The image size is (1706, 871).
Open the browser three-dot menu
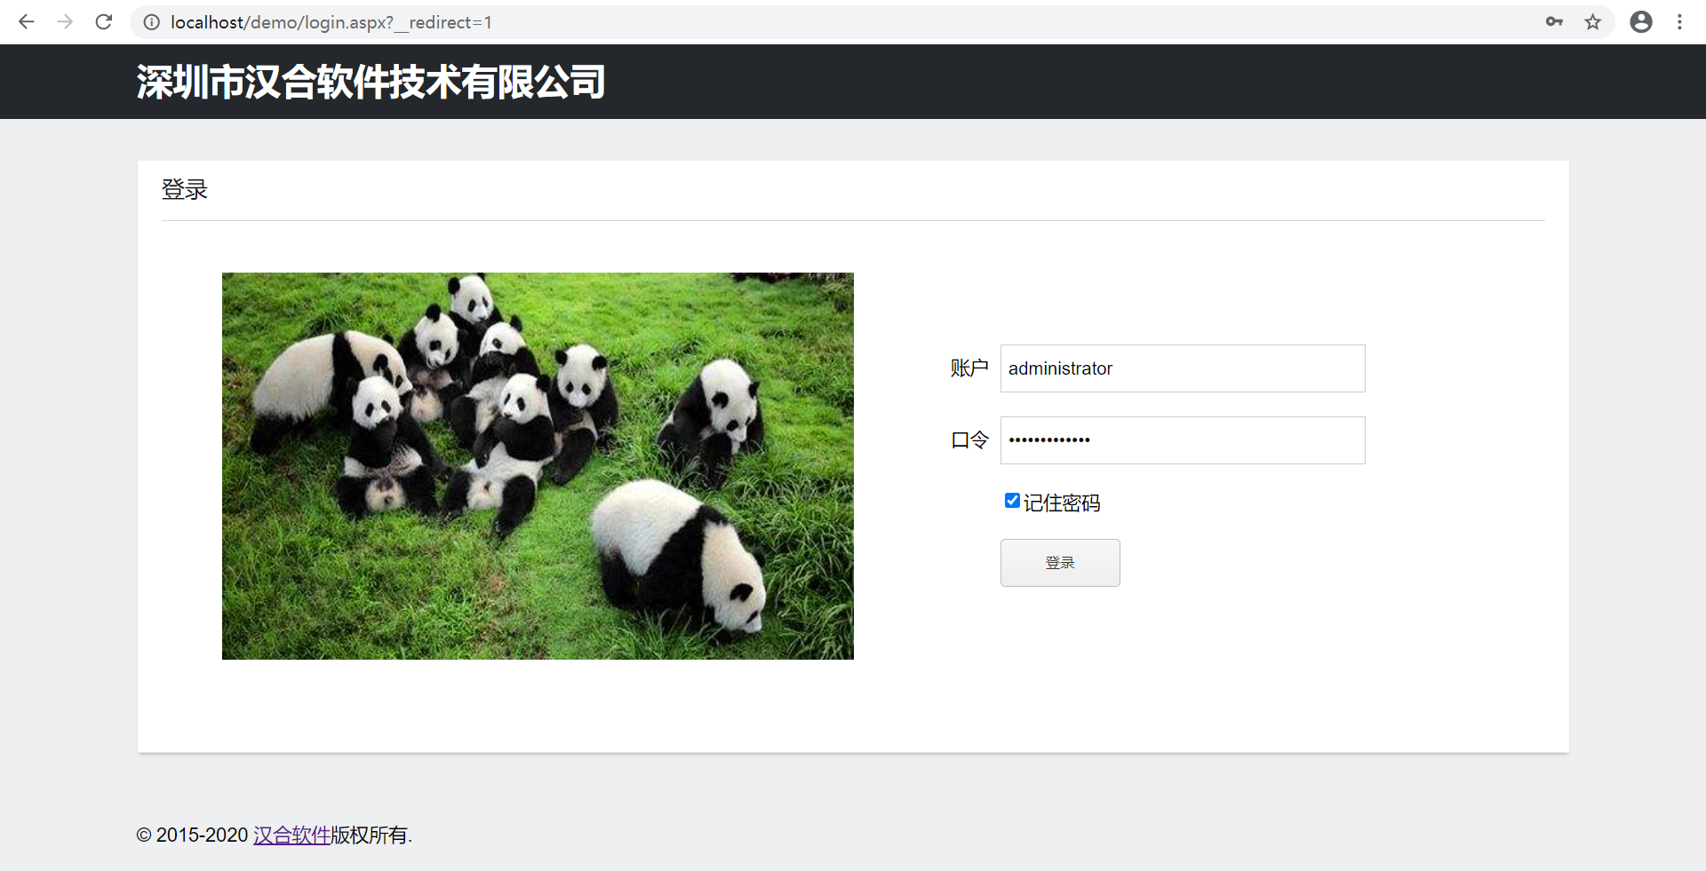pyautogui.click(x=1679, y=22)
